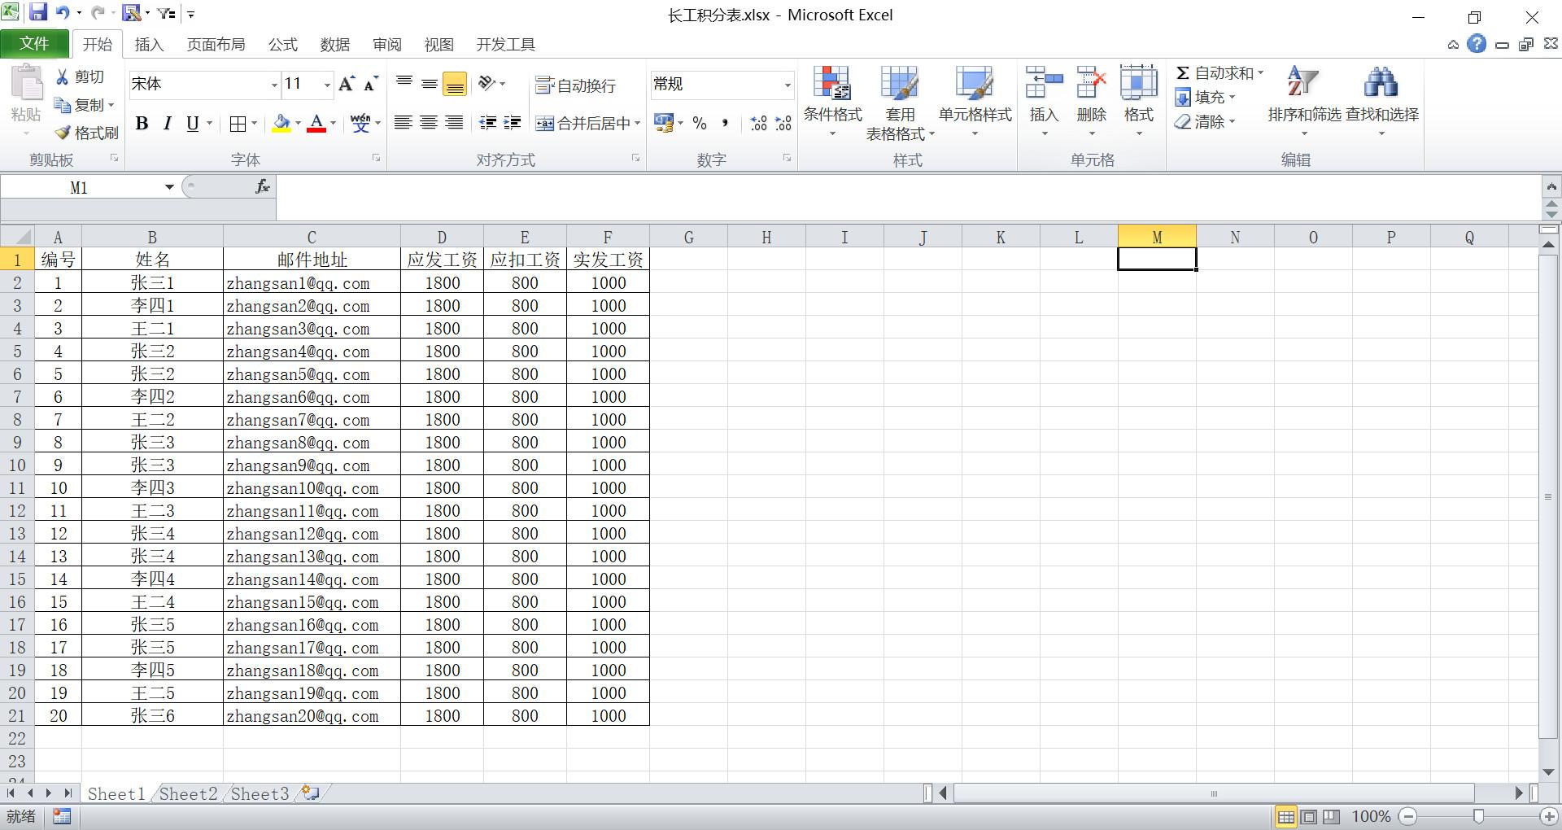Click Merge and Center (合并后居中) button

point(582,124)
